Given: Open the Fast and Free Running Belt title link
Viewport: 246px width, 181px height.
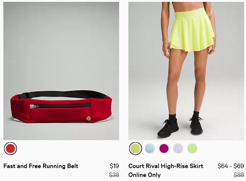Looking at the screenshot, I should (41, 166).
